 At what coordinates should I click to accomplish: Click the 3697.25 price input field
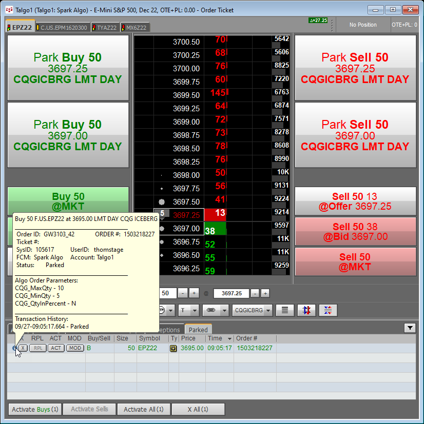pyautogui.click(x=231, y=293)
